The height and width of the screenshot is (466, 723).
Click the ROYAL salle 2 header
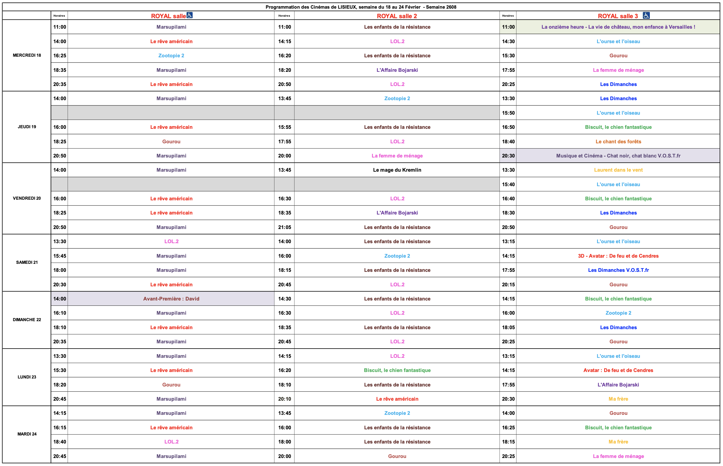pos(397,16)
